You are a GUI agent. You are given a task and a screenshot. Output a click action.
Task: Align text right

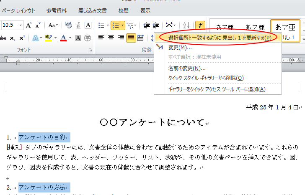[121, 38]
